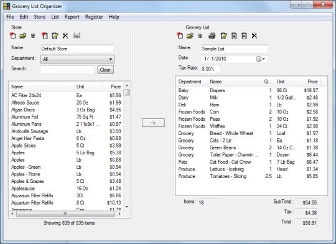Select 'Tomatoes - Slicing' grocery row

248,176
